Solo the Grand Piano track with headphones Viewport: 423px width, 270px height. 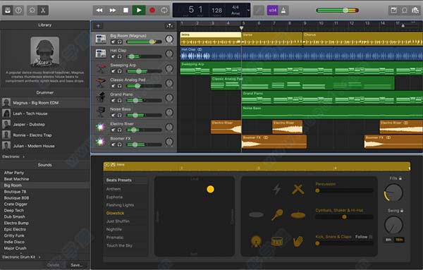coord(120,100)
